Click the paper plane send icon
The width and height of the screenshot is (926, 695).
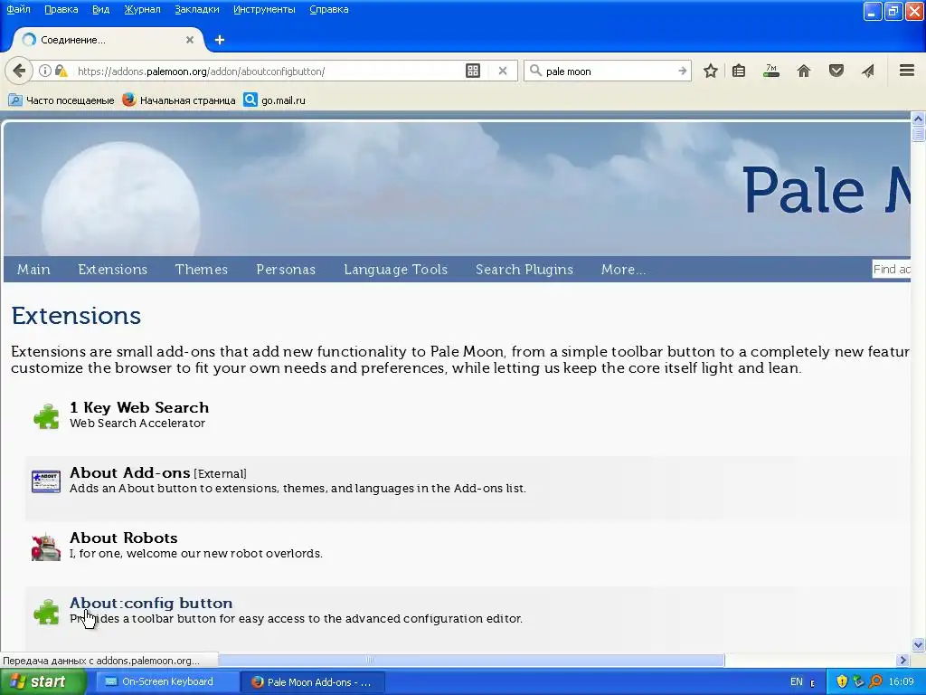[867, 71]
